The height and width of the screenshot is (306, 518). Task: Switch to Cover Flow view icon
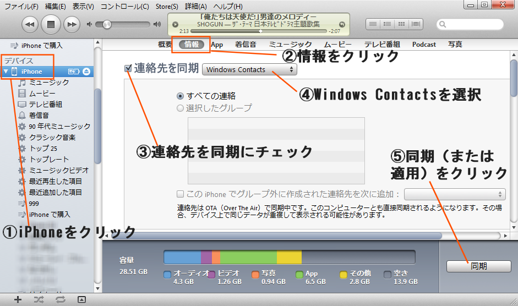tap(416, 24)
